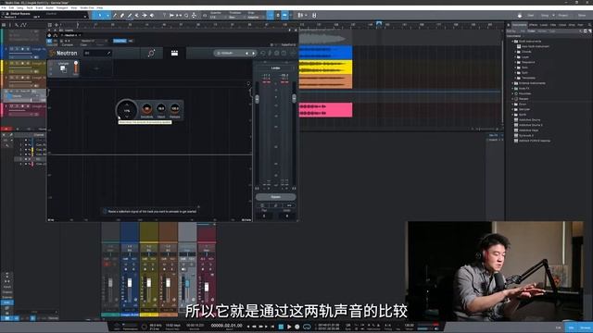Expand the Note FX folder
The width and height of the screenshot is (593, 333).
[x=513, y=89]
